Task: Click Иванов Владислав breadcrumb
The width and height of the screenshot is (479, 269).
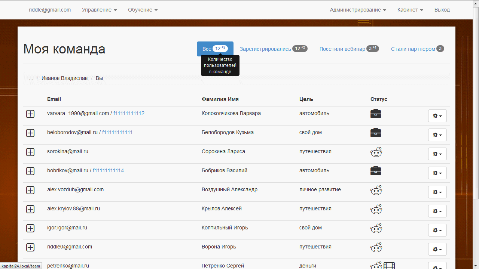Action: [x=64, y=78]
